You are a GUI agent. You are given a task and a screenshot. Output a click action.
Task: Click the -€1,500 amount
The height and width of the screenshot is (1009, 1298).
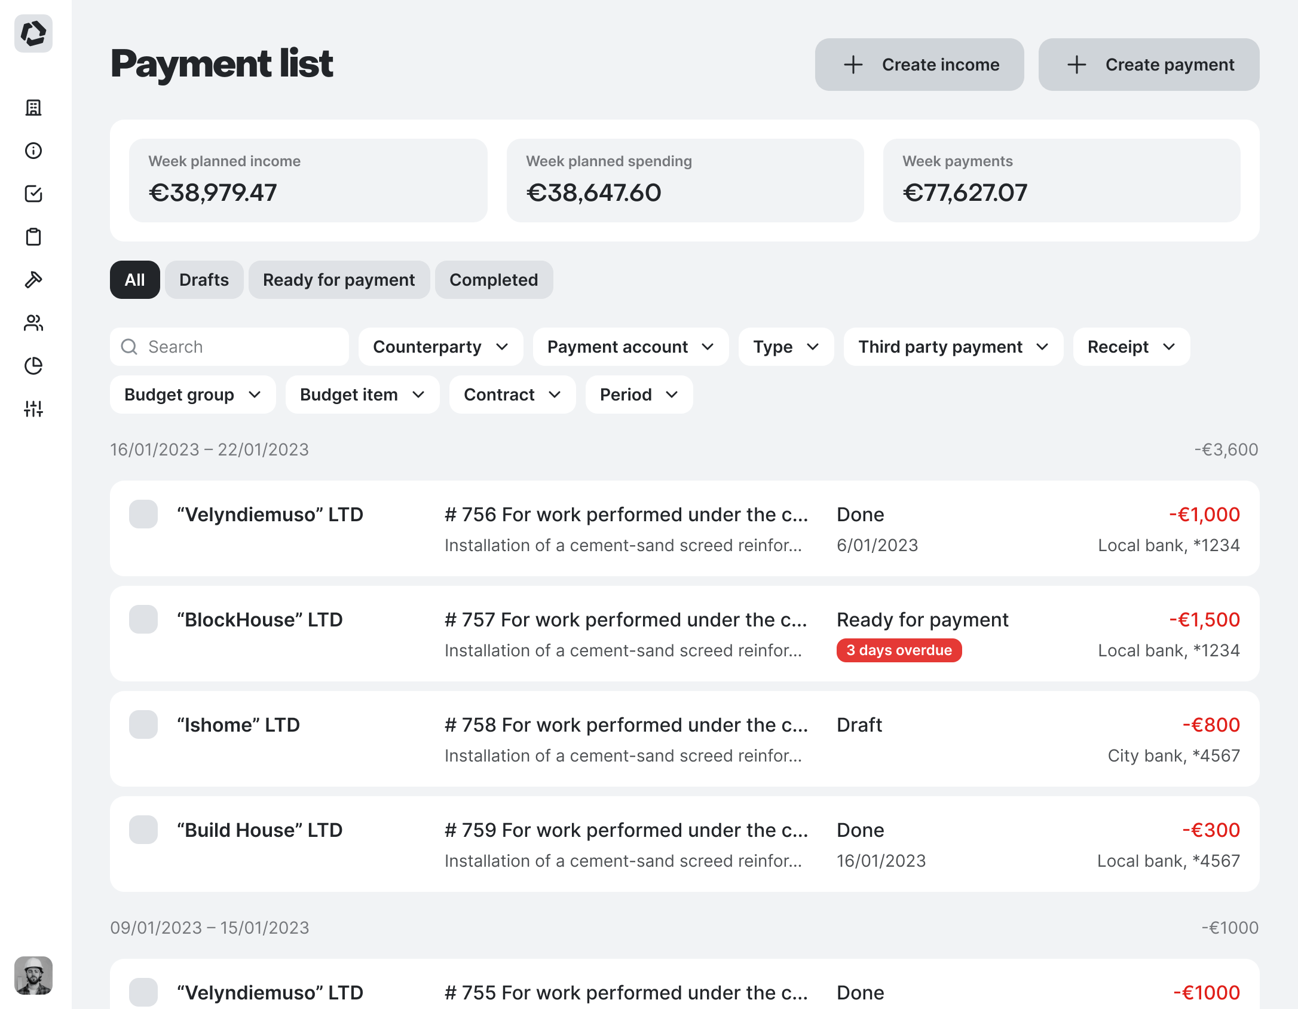[1205, 620]
